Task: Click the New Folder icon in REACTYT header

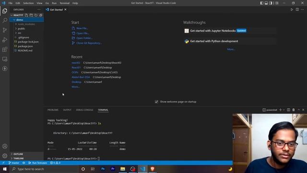Action: coord(31,15)
